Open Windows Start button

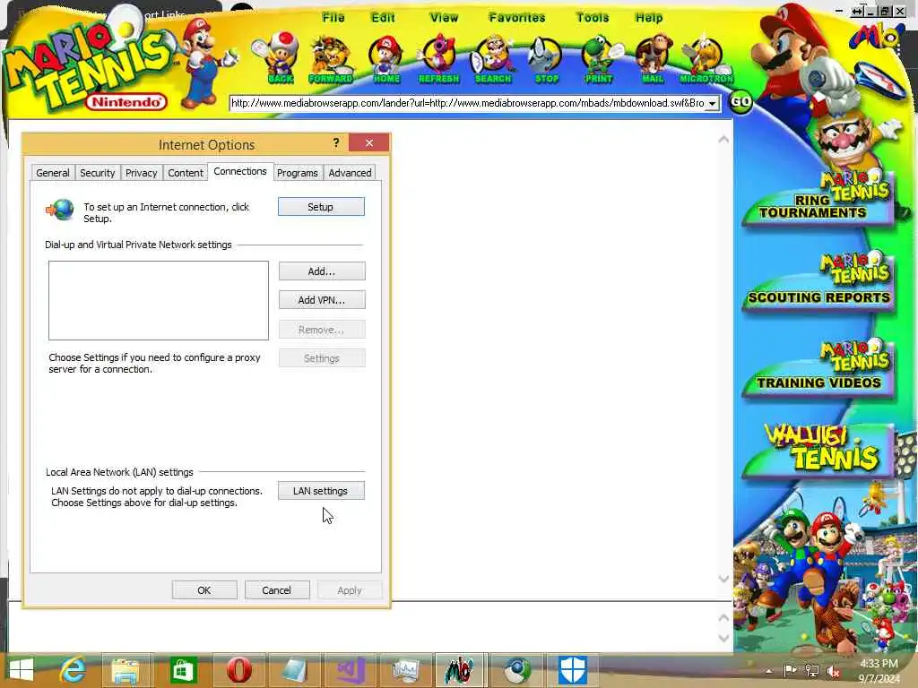tap(22, 670)
